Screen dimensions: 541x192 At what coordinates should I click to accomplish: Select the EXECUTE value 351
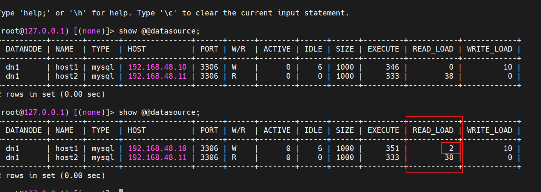392,148
